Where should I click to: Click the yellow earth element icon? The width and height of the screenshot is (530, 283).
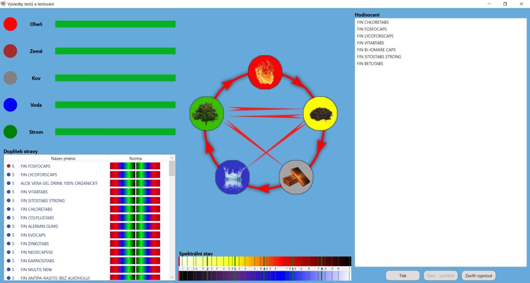coord(320,114)
